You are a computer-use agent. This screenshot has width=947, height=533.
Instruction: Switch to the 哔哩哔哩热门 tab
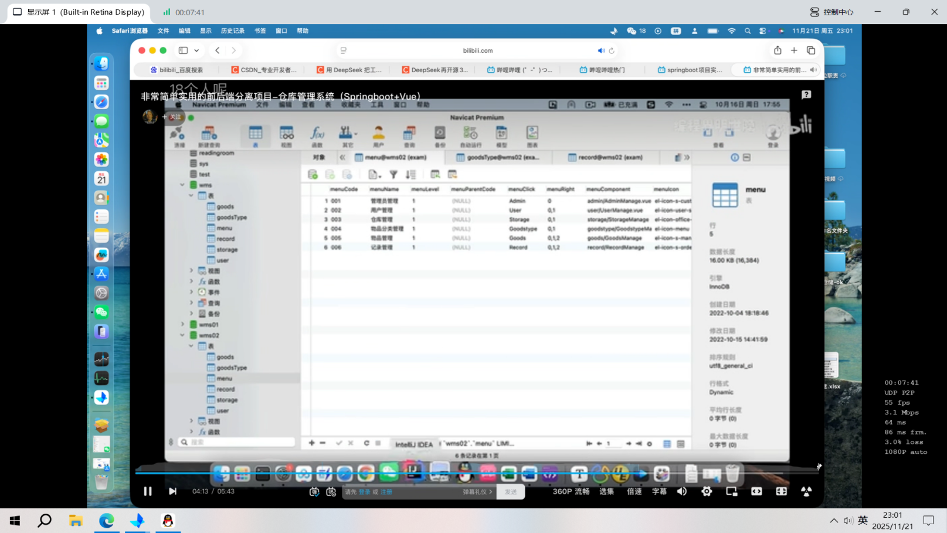tap(602, 70)
